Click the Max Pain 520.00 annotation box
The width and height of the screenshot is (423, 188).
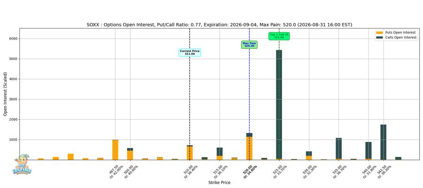pyautogui.click(x=249, y=45)
